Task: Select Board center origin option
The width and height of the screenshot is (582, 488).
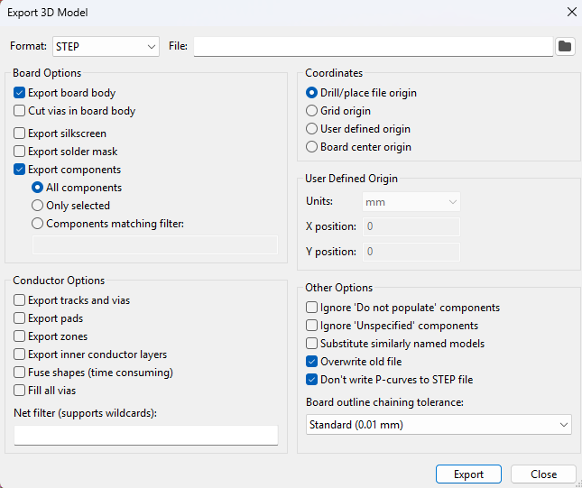Action: click(x=312, y=147)
